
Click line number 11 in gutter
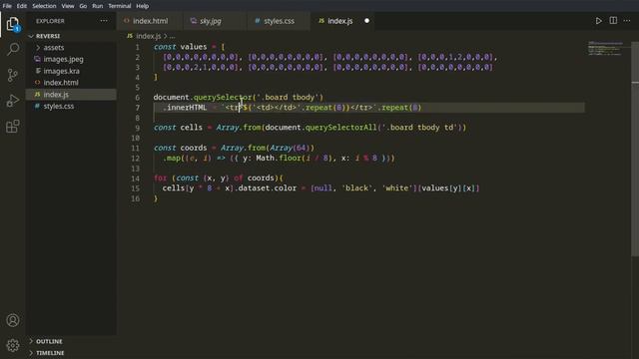[x=136, y=149]
